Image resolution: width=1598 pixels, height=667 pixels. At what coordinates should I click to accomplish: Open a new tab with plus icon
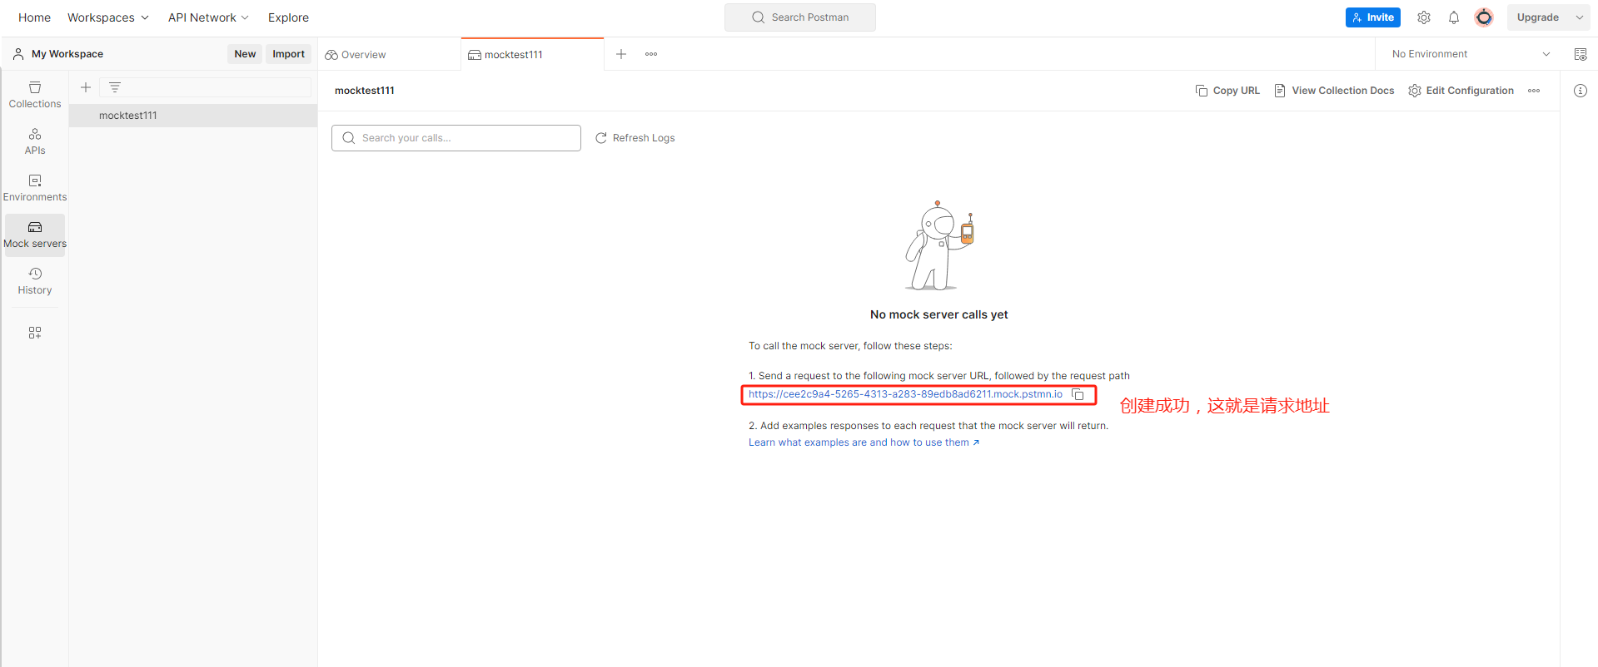point(621,54)
